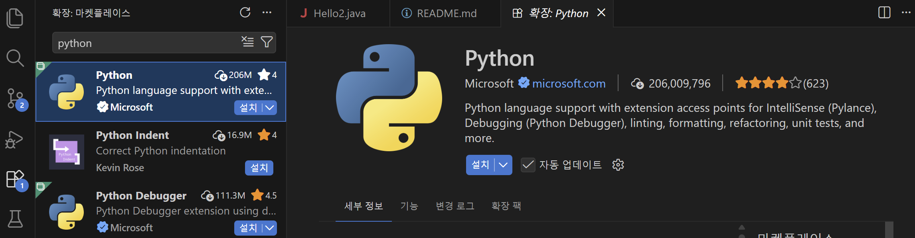The image size is (915, 238).
Task: Install the Python extension from list
Action: pyautogui.click(x=248, y=107)
